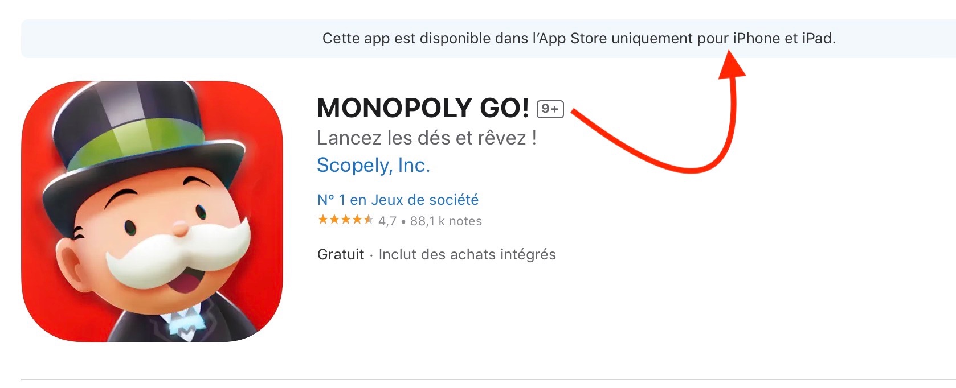Click the 9+ age rating badge
Screen dimensions: 956x388
(550, 109)
